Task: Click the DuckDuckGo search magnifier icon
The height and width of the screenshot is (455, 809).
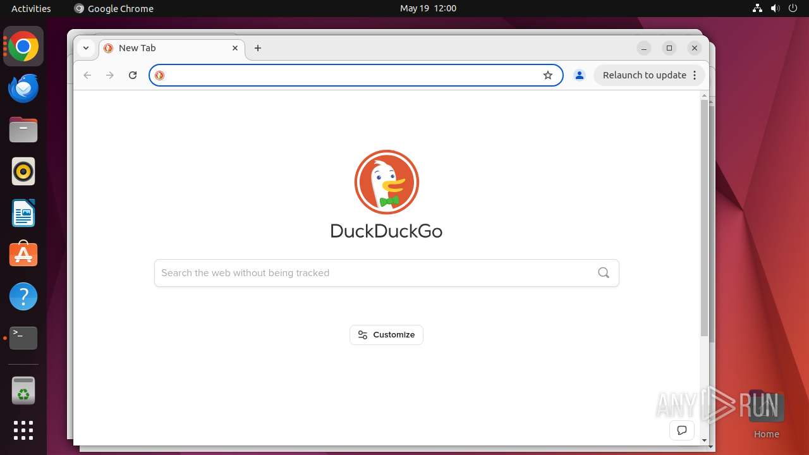Action: [x=604, y=272]
